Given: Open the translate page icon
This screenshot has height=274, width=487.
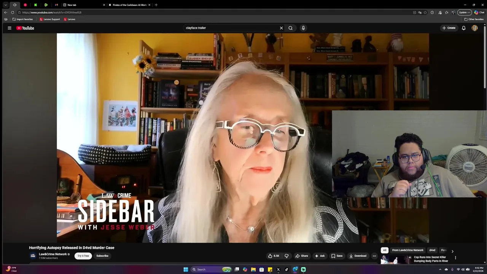Looking at the screenshot, I should (420, 13).
